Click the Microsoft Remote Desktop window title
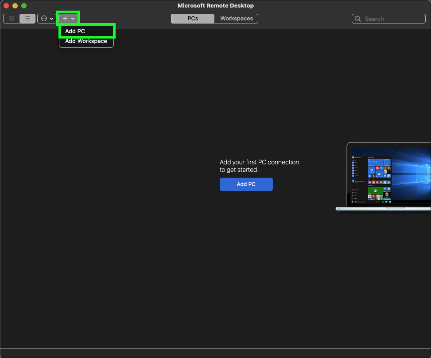The width and height of the screenshot is (431, 358). pos(216,6)
